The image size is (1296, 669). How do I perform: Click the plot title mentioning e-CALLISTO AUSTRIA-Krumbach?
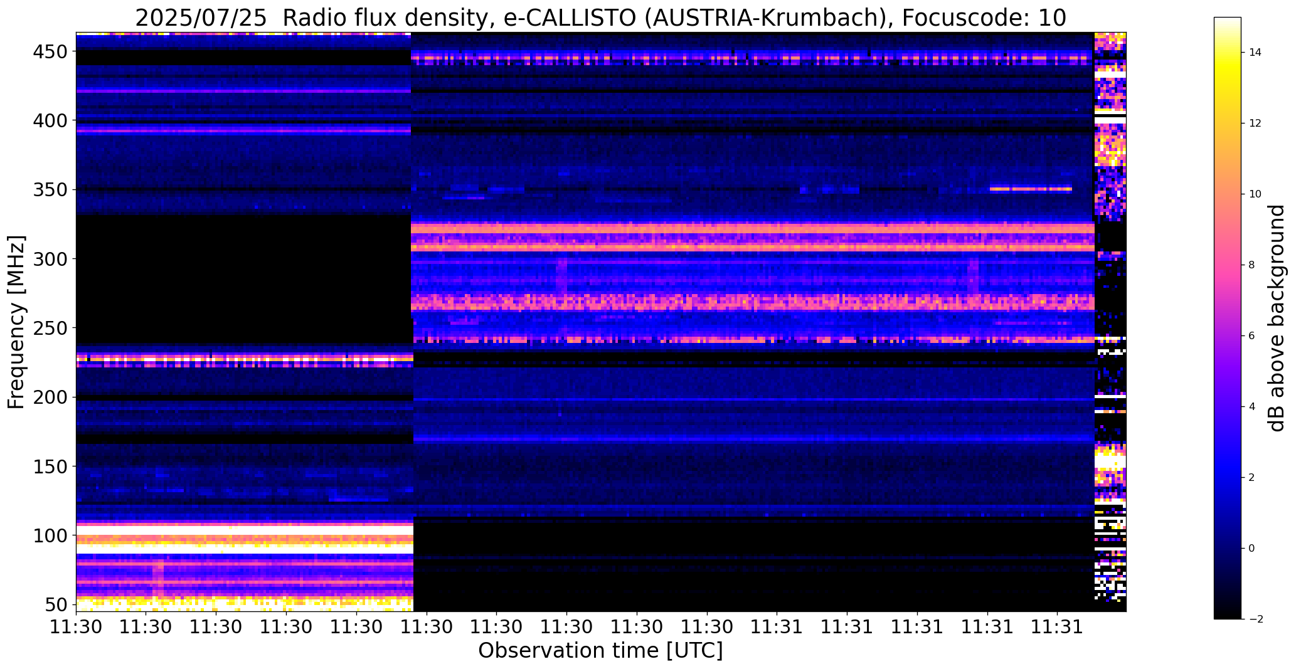[x=600, y=18]
